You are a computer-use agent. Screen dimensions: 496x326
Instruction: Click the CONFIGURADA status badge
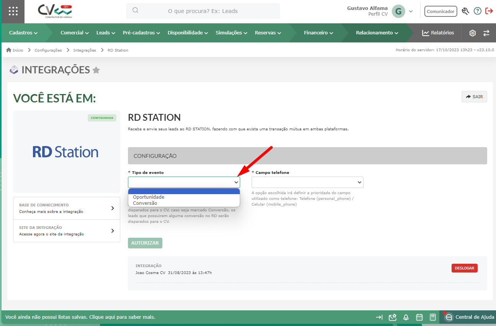(102, 118)
